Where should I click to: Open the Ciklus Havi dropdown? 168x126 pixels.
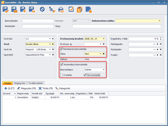[101, 54]
